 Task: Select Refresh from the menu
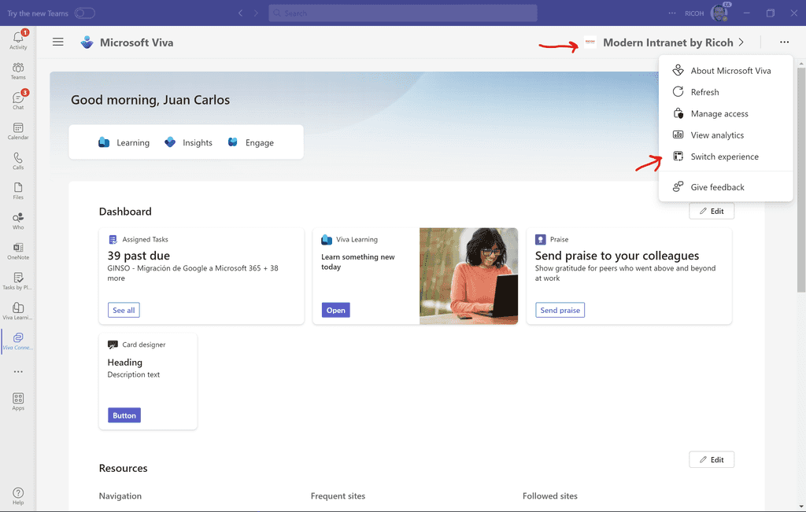[x=725, y=92]
